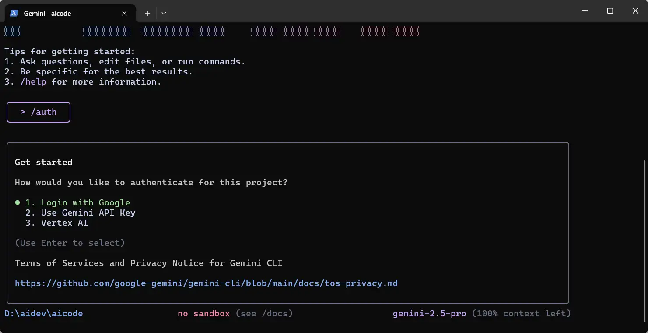Viewport: 648px width, 333px height.
Task: Choose Use Gemini API Key option
Action: pos(80,213)
